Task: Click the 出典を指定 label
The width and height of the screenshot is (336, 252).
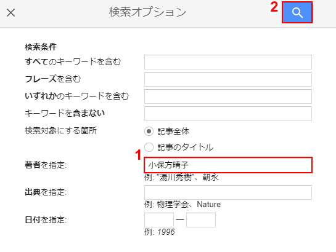Action: (x=46, y=192)
